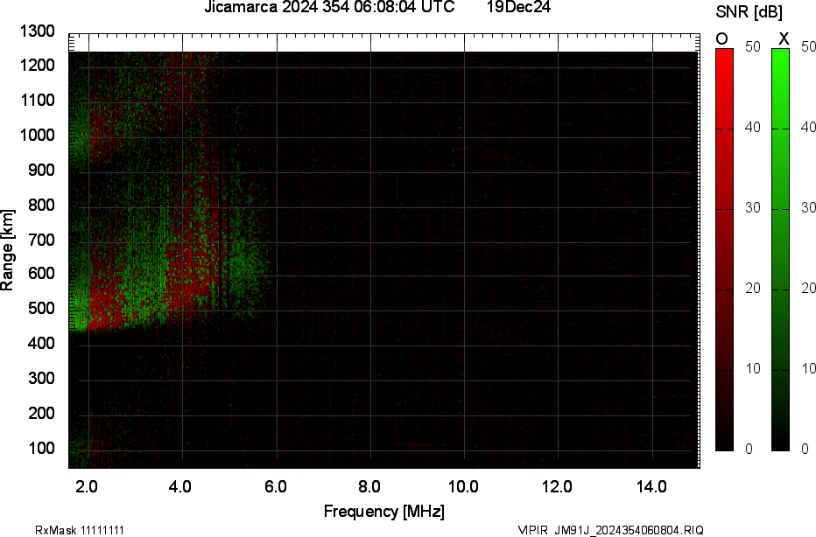
Task: Click the 900 range tick label
Action: 41,170
